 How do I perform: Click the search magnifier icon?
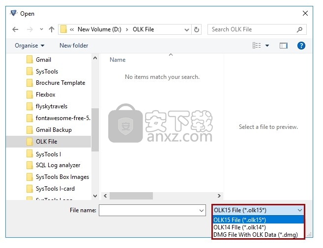coord(299,29)
